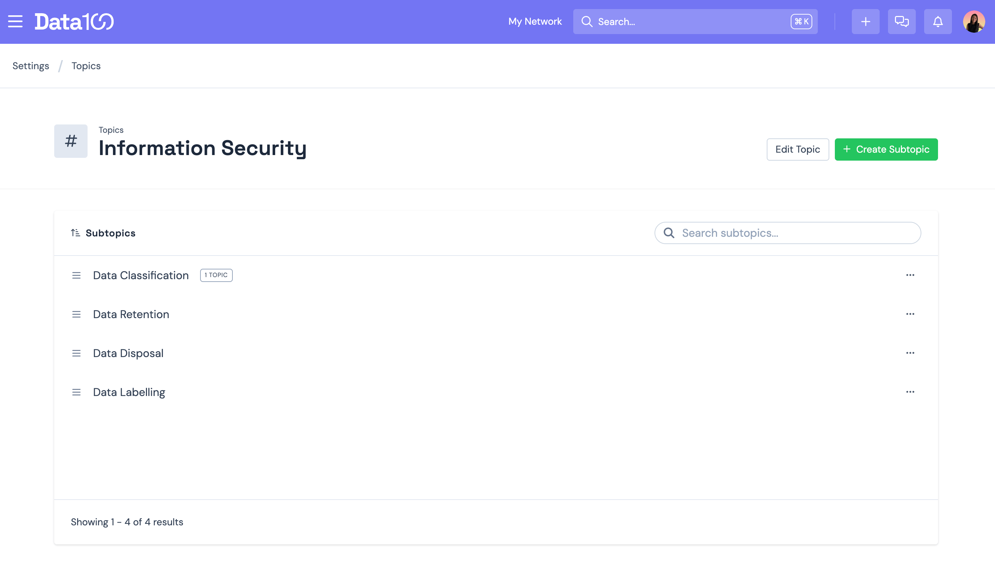Open the notifications bell
The width and height of the screenshot is (995, 566).
(x=938, y=21)
